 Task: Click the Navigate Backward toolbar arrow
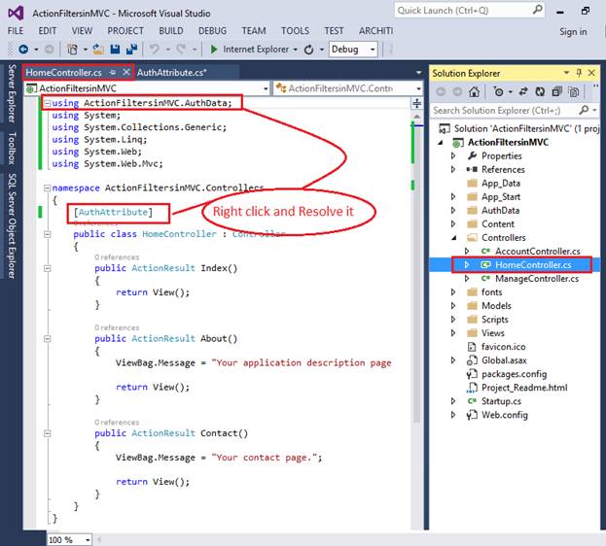pos(21,49)
